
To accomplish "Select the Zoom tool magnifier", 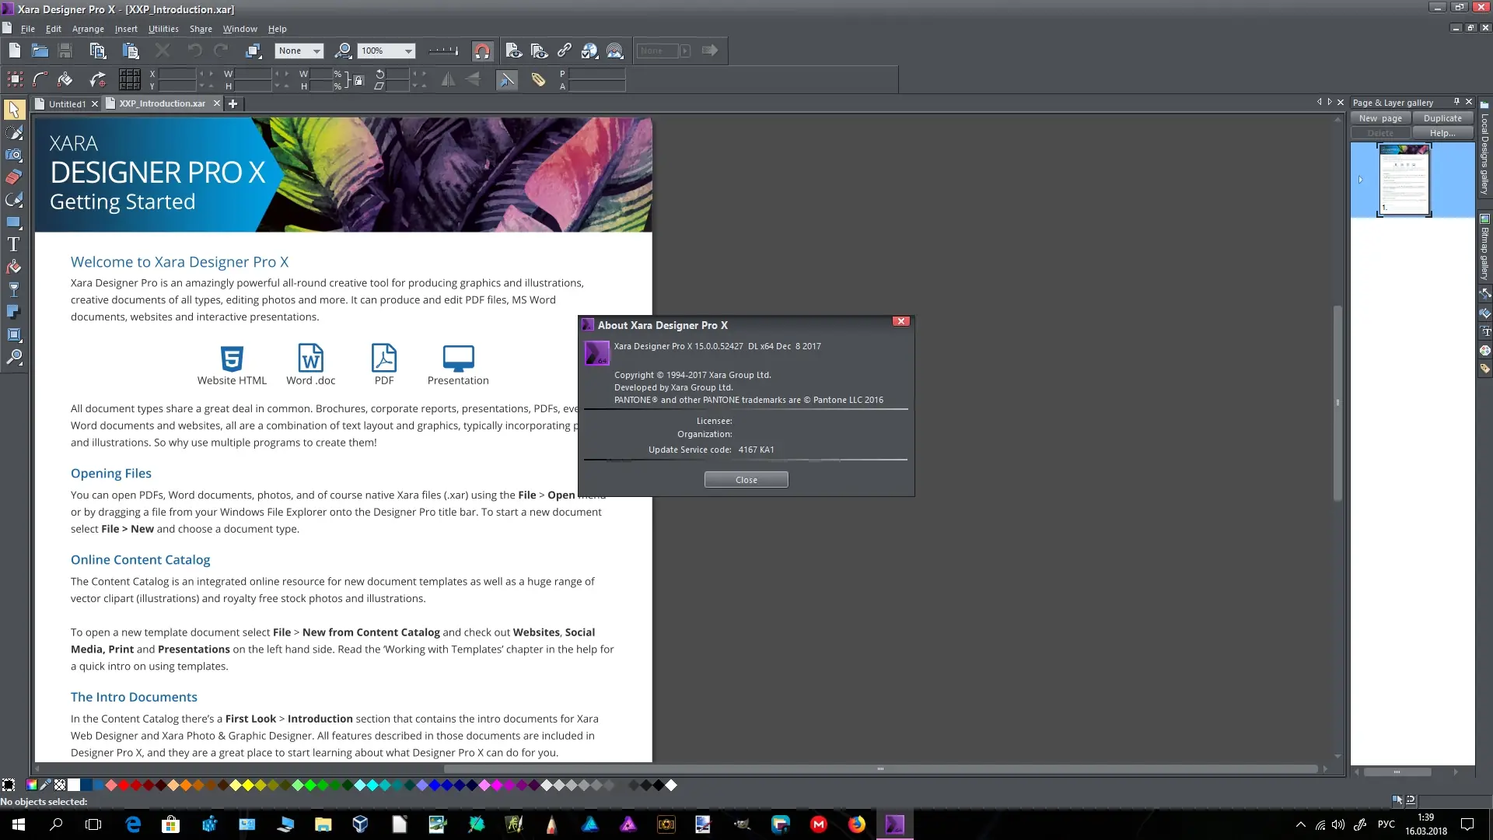I will [x=13, y=357].
